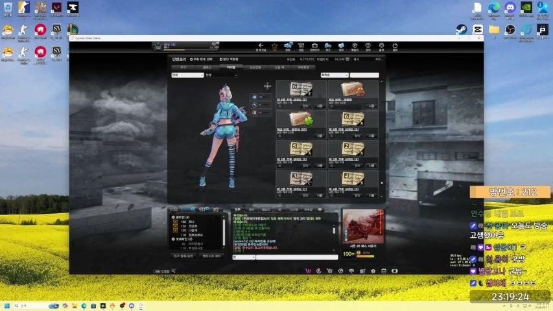The width and height of the screenshot is (553, 311).
Task: Open chat channel dropdown beside chat input
Action: coord(244,257)
